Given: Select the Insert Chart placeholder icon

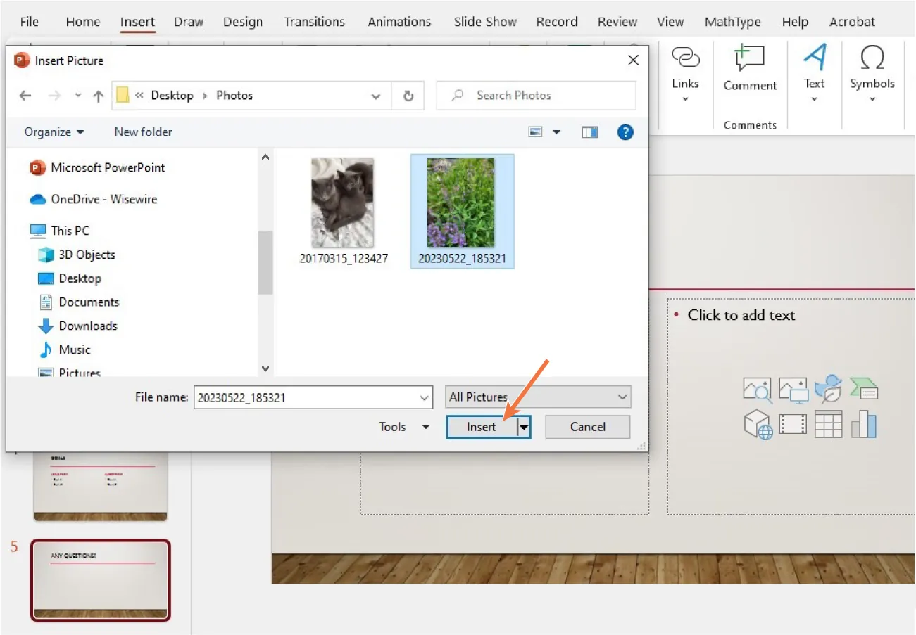Looking at the screenshot, I should 864,424.
